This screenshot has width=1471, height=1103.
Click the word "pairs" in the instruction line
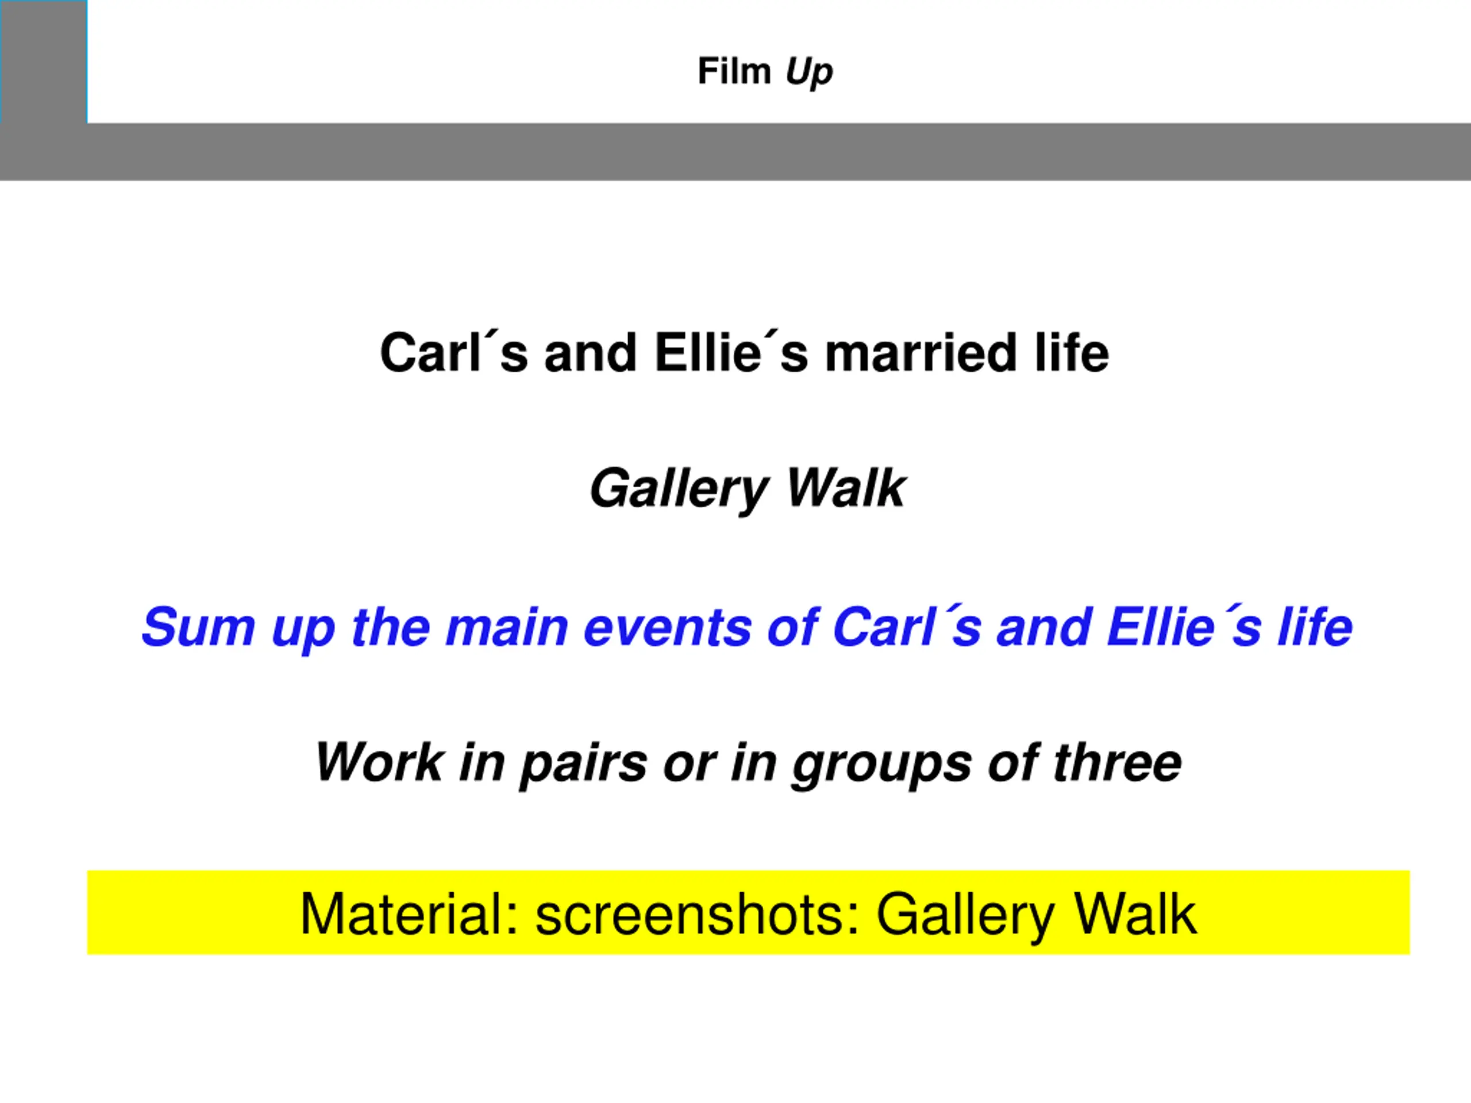tap(583, 765)
